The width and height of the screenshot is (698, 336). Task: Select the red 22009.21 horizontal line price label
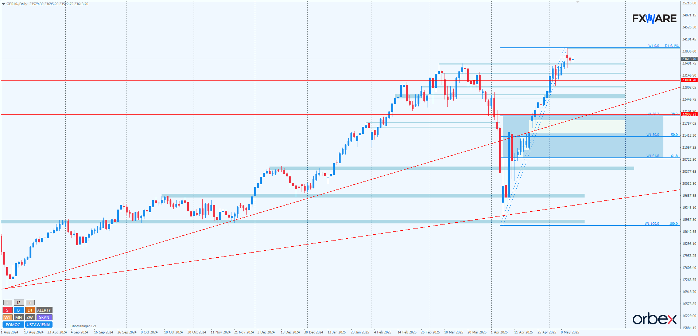tap(689, 114)
